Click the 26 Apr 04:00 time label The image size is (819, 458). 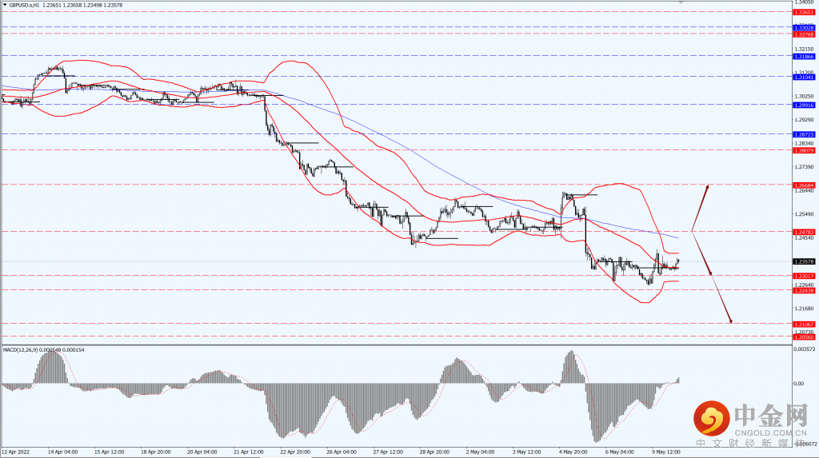[342, 452]
